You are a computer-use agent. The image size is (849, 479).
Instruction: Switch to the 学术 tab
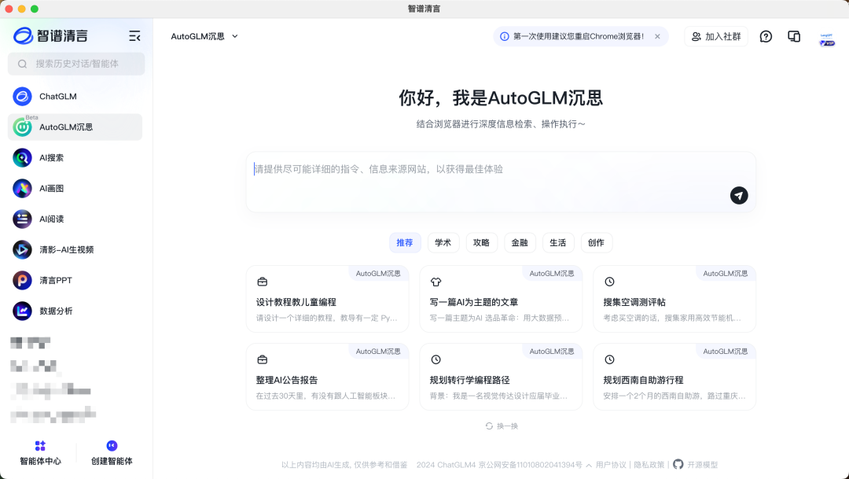tap(443, 243)
